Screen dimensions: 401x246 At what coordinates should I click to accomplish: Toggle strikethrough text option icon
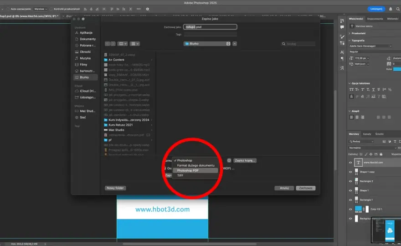[x=379, y=89]
